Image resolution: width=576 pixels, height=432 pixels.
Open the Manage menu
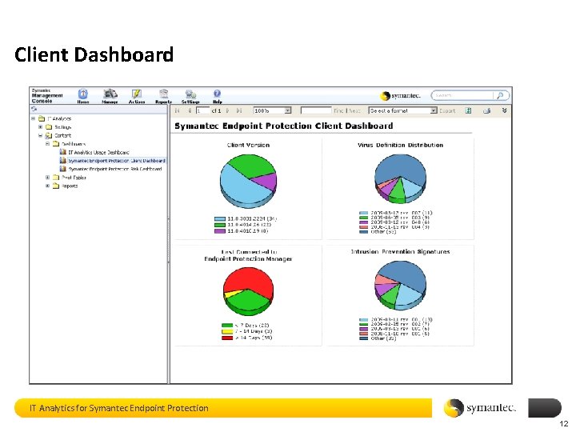(110, 96)
